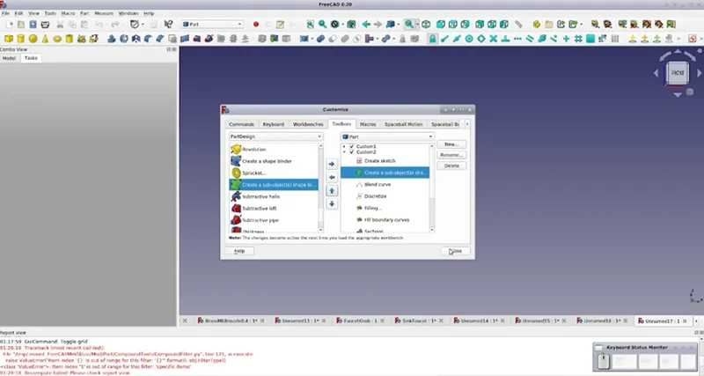Click the Sprocket icon in command list

pos(236,173)
